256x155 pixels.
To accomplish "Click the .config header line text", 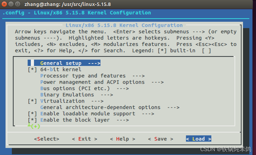I will point(77,13).
